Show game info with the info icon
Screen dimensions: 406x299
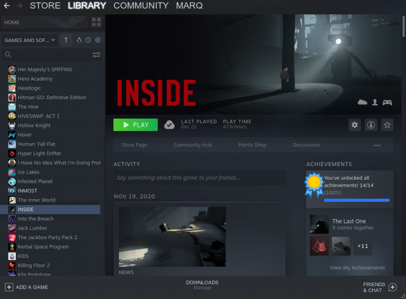[x=371, y=125]
